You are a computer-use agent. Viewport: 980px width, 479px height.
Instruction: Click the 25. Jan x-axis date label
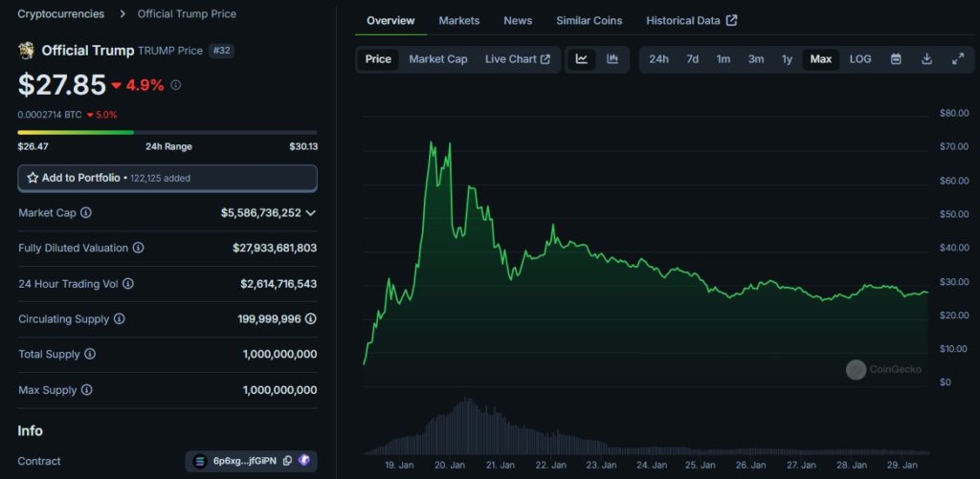(x=700, y=466)
